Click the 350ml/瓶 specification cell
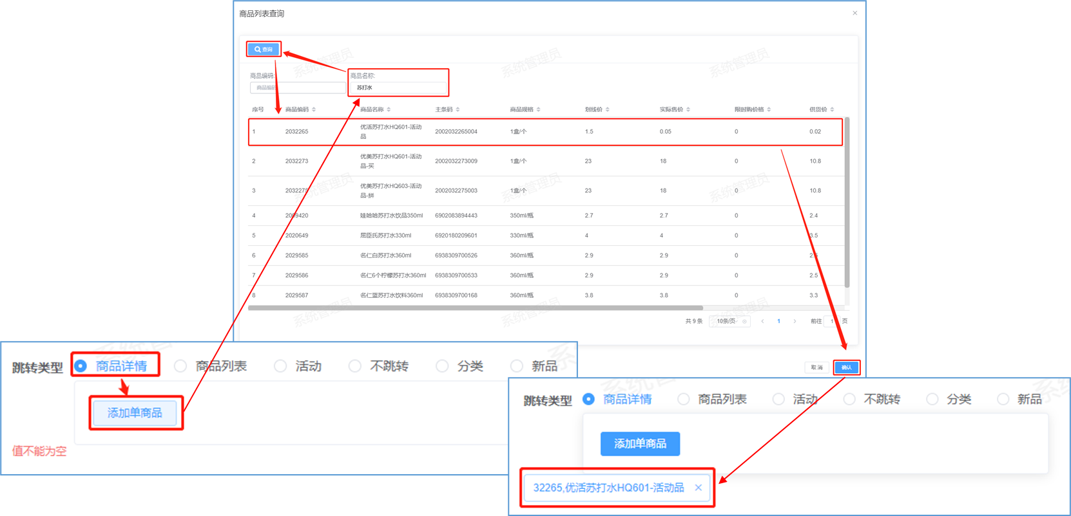This screenshot has height=516, width=1071. point(522,216)
